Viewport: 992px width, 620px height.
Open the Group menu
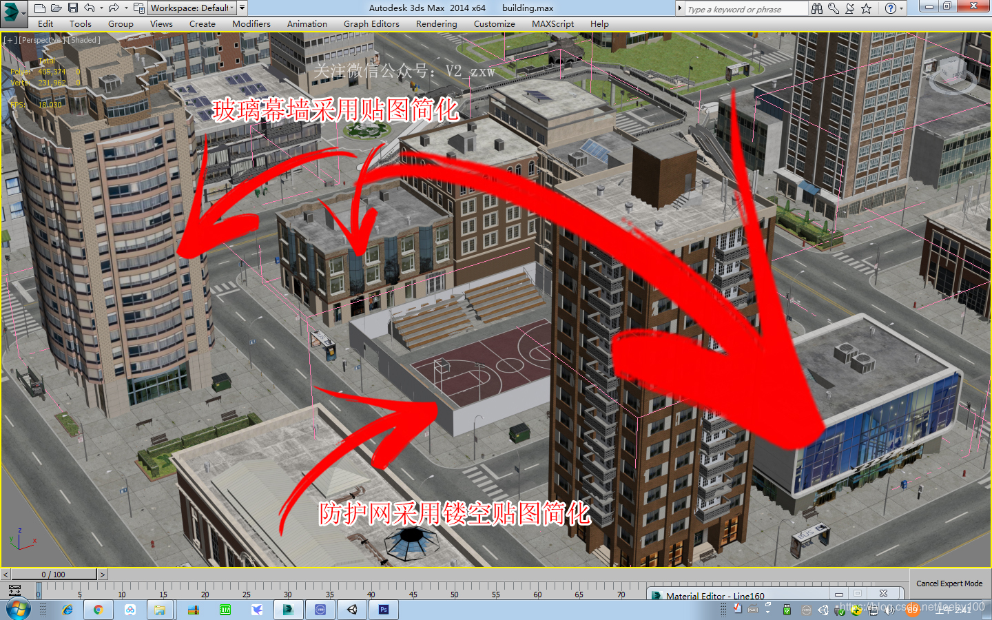pos(121,24)
